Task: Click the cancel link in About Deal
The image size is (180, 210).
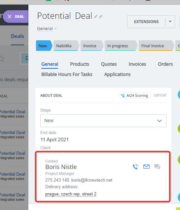Action: (x=160, y=95)
